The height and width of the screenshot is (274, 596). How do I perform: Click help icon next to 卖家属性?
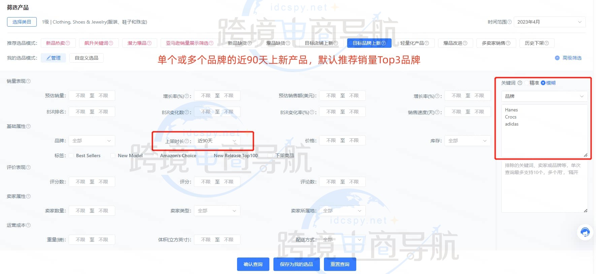(28, 196)
